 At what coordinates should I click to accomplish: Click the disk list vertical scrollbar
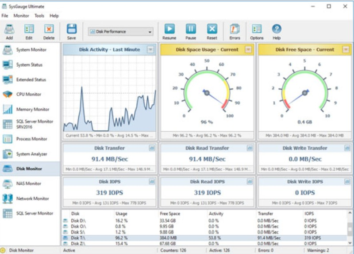click(x=350, y=230)
